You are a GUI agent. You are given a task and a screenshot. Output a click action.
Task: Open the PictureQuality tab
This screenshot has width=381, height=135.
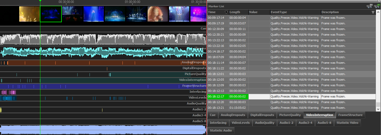290,115
